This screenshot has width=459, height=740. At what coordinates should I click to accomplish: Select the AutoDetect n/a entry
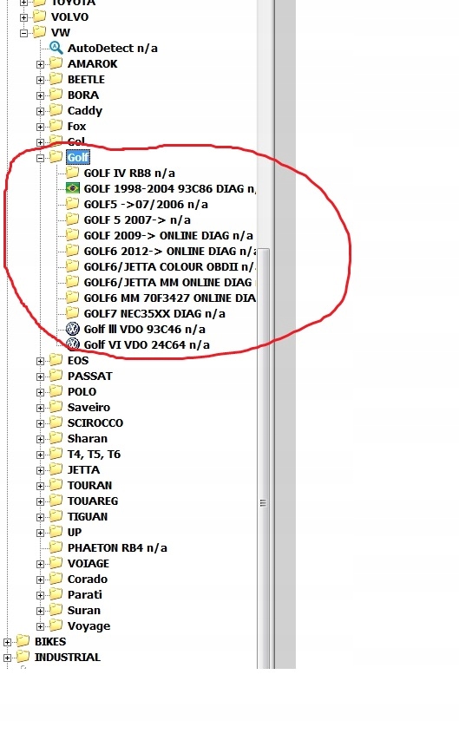[113, 48]
